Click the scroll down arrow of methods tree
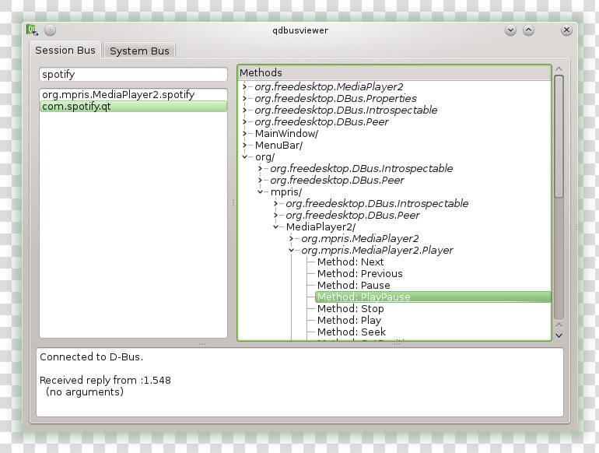Image resolution: width=599 pixels, height=453 pixels. tap(559, 335)
